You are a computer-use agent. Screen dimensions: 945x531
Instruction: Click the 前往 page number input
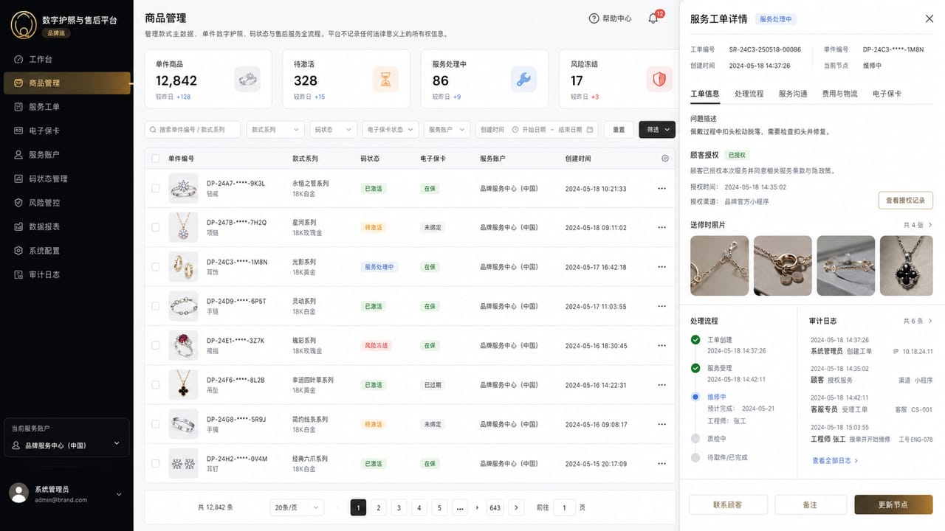tap(564, 507)
